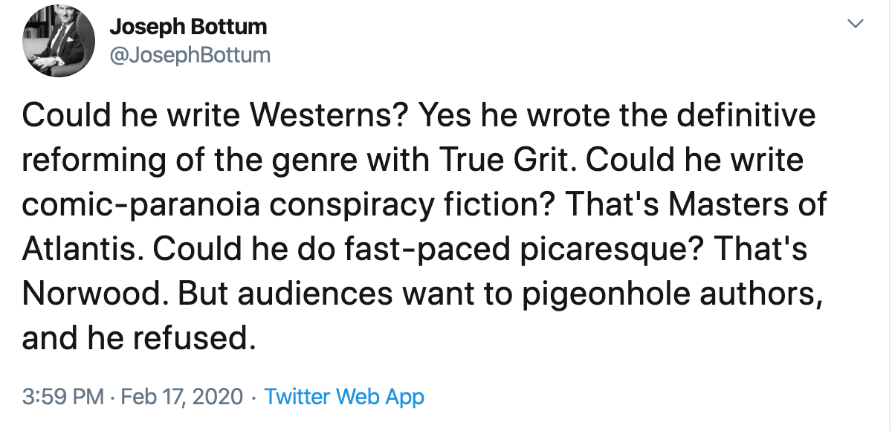This screenshot has height=431, width=892.
Task: Open the Joseph Bottum display name link
Action: 188,27
